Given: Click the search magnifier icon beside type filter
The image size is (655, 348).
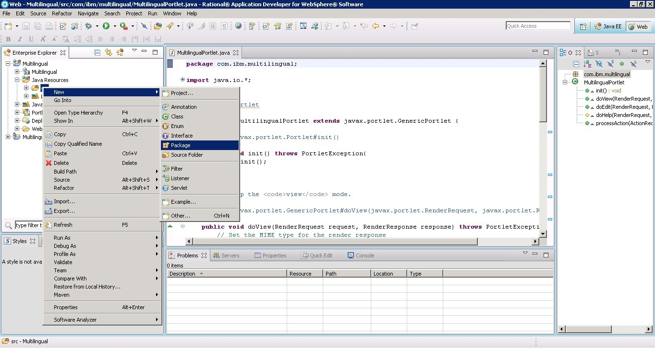Looking at the screenshot, I should (8, 225).
